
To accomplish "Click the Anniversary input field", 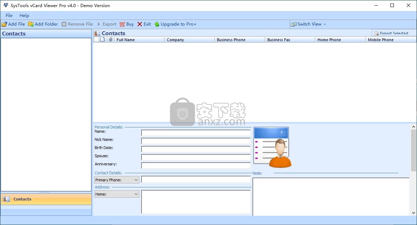I will tap(196, 166).
